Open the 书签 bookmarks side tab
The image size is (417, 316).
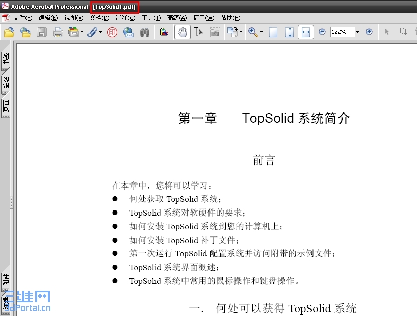[x=6, y=58]
